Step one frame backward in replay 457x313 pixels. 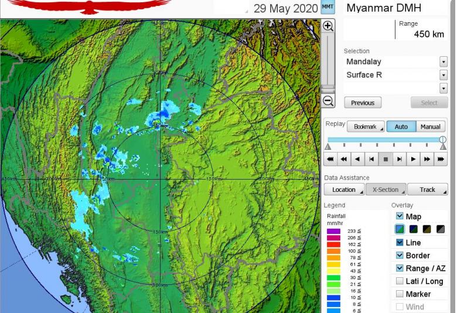pos(371,159)
